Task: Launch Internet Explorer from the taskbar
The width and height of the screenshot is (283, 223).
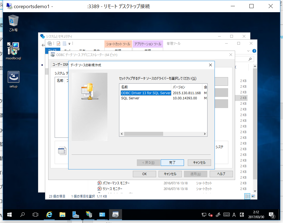Action: pos(49,215)
